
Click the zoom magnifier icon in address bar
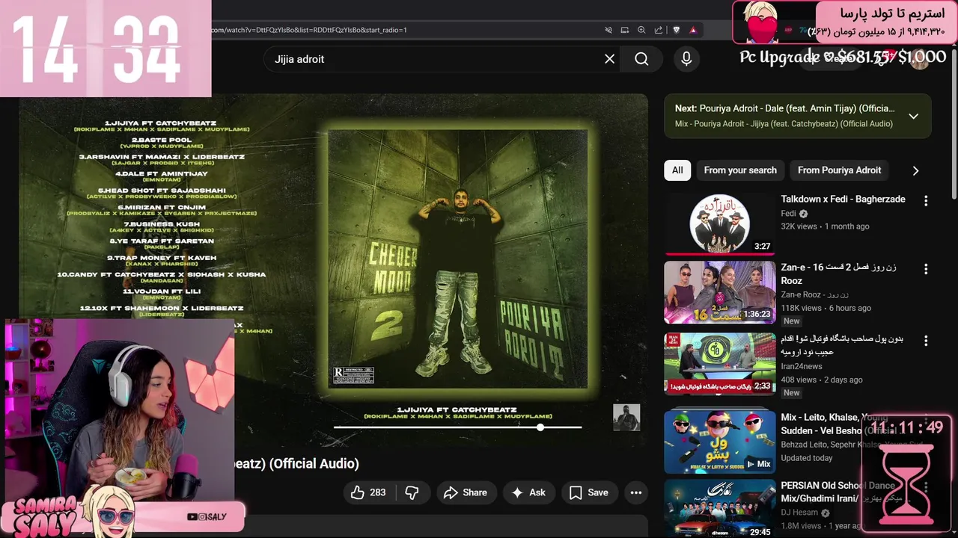click(x=641, y=30)
